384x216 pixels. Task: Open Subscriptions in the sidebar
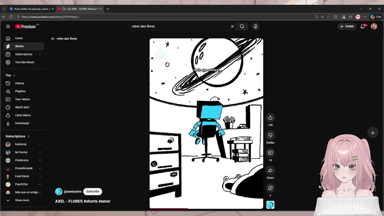coord(24,54)
